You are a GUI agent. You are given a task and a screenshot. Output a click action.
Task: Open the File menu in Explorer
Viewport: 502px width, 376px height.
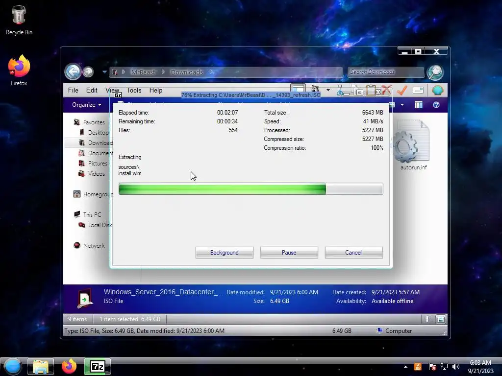(73, 91)
